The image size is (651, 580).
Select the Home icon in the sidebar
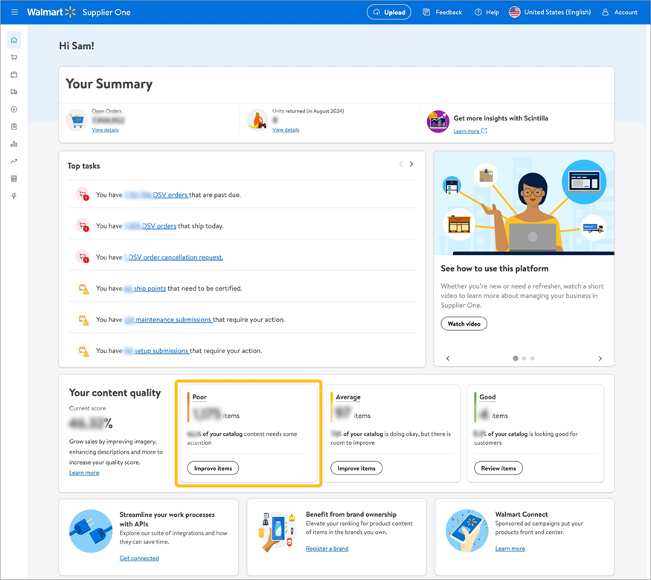[14, 40]
